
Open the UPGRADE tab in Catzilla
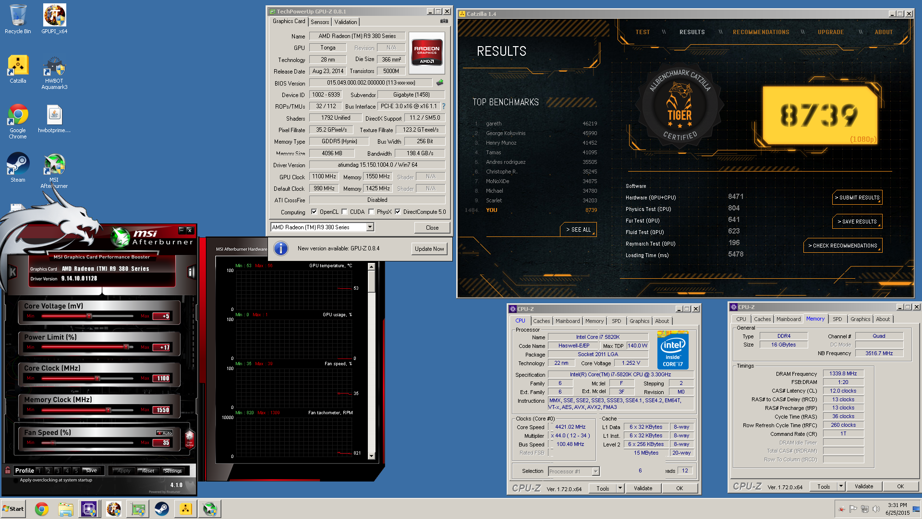[831, 32]
